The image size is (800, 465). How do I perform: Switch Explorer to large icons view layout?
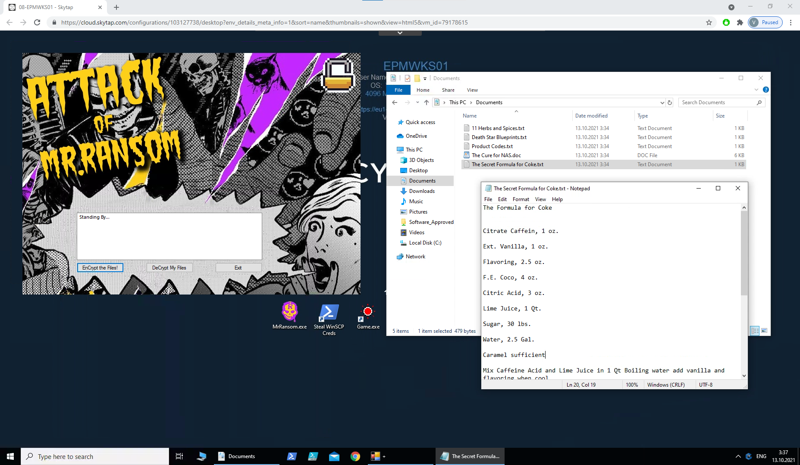(764, 331)
